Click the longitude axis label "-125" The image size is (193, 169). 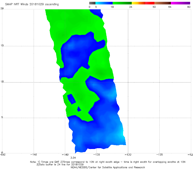[160, 155]
